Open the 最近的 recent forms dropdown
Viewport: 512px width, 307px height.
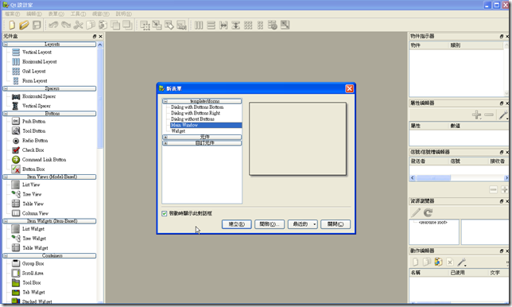point(303,224)
